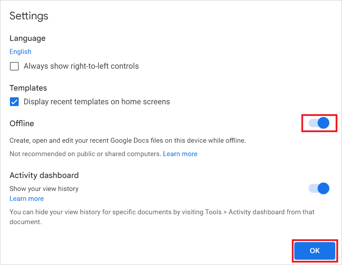
Task: Open Learn more link under view history
Action: [26, 199]
